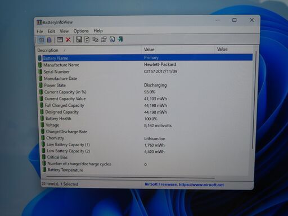The width and height of the screenshot is (288, 216).
Task: Click the 93.0% value cell
Action: coord(150,92)
